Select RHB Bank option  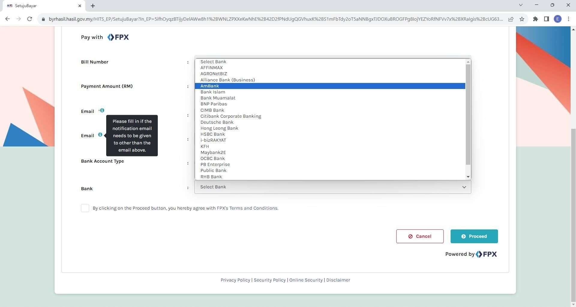click(x=330, y=177)
